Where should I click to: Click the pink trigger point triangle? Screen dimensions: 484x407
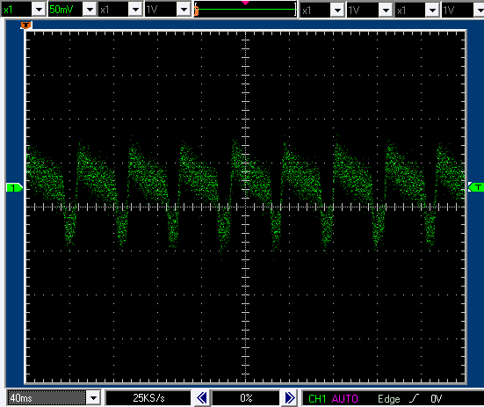[245, 3]
